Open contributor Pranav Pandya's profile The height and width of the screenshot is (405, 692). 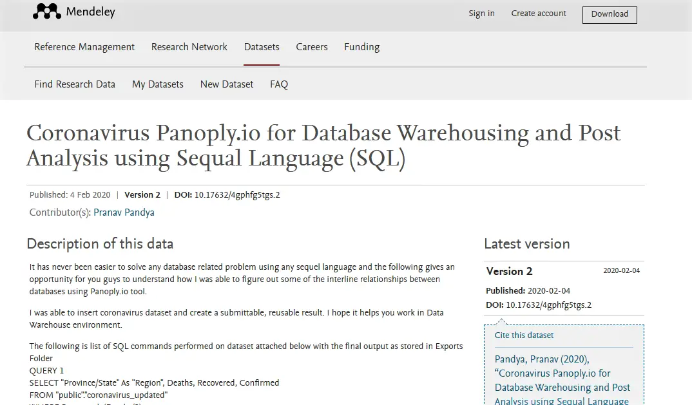[124, 212]
